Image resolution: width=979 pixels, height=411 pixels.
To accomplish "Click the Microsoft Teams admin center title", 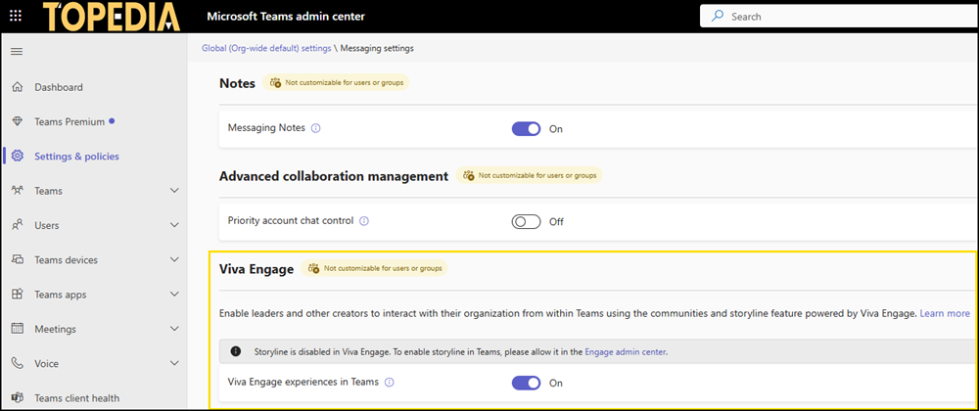I will (286, 17).
